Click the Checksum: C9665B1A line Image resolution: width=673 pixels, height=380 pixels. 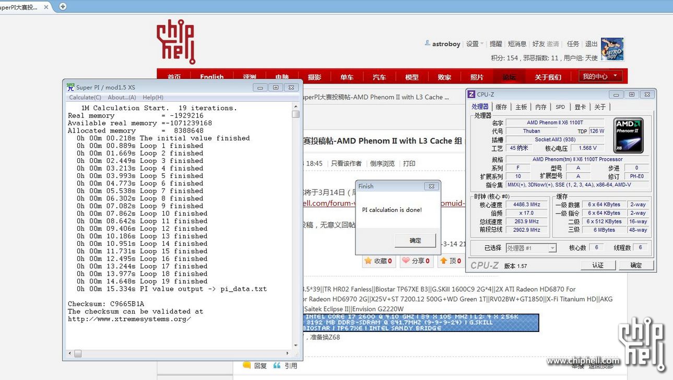(x=106, y=304)
